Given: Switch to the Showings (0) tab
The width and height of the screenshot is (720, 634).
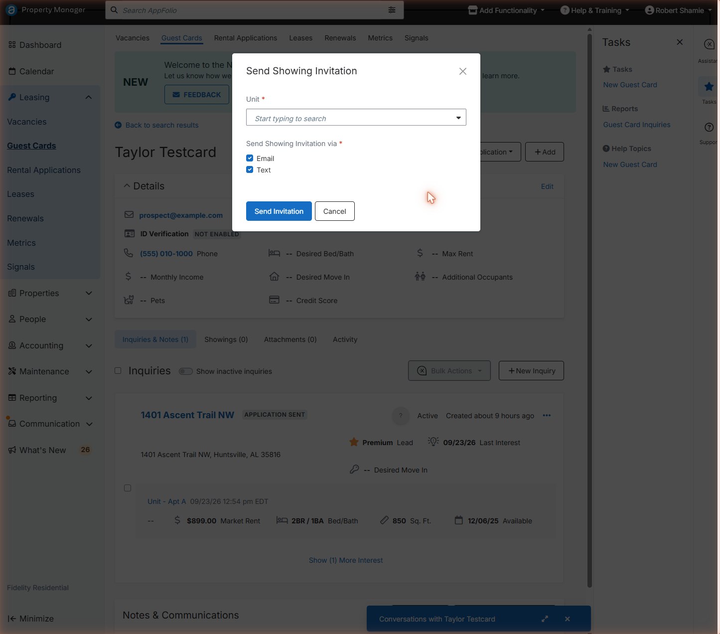Looking at the screenshot, I should click(x=226, y=339).
